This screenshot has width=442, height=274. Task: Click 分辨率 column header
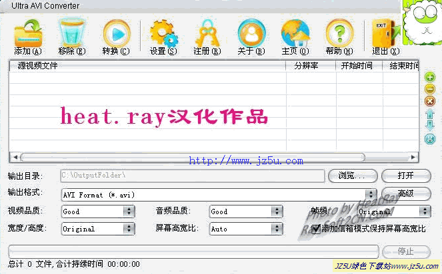click(311, 66)
